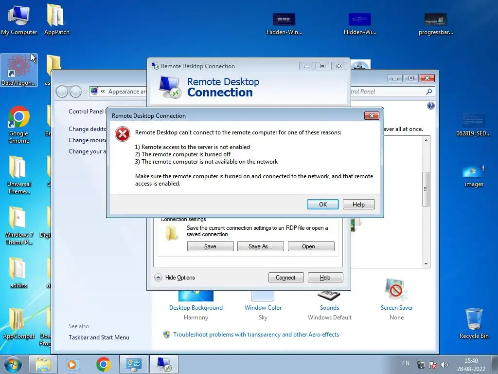Open Sounds link in Personalization
Screen dimensions: 498x374
click(x=329, y=308)
